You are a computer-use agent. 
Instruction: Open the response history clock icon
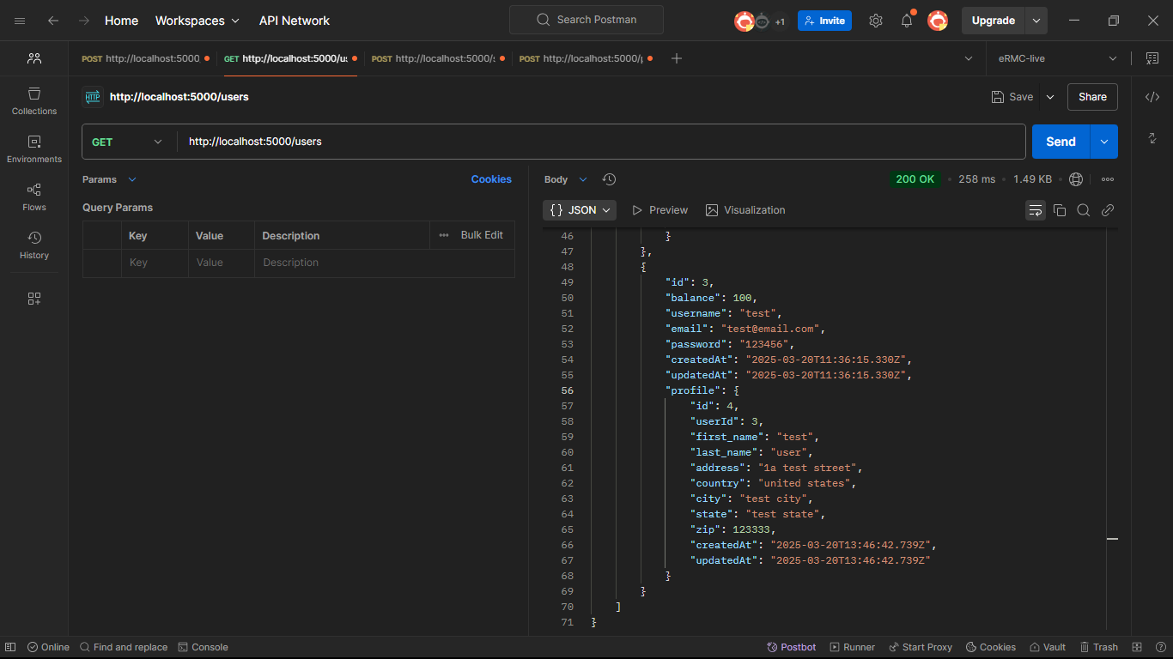pyautogui.click(x=609, y=179)
